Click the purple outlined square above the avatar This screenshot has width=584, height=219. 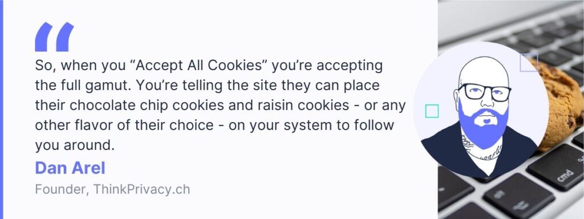point(529,63)
